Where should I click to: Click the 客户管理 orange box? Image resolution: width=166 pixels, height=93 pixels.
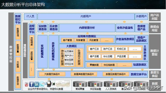(67, 40)
